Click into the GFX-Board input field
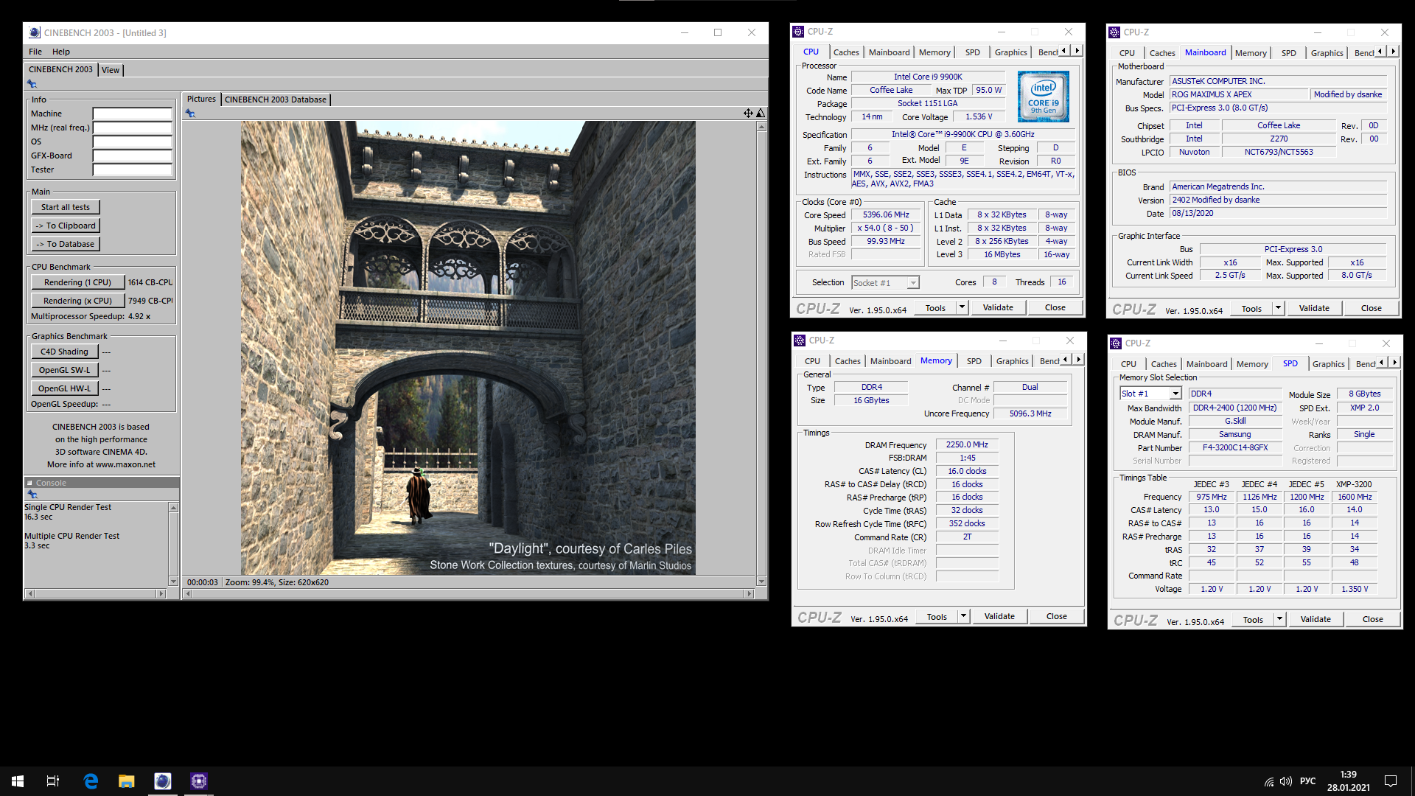1415x796 pixels. pos(133,156)
